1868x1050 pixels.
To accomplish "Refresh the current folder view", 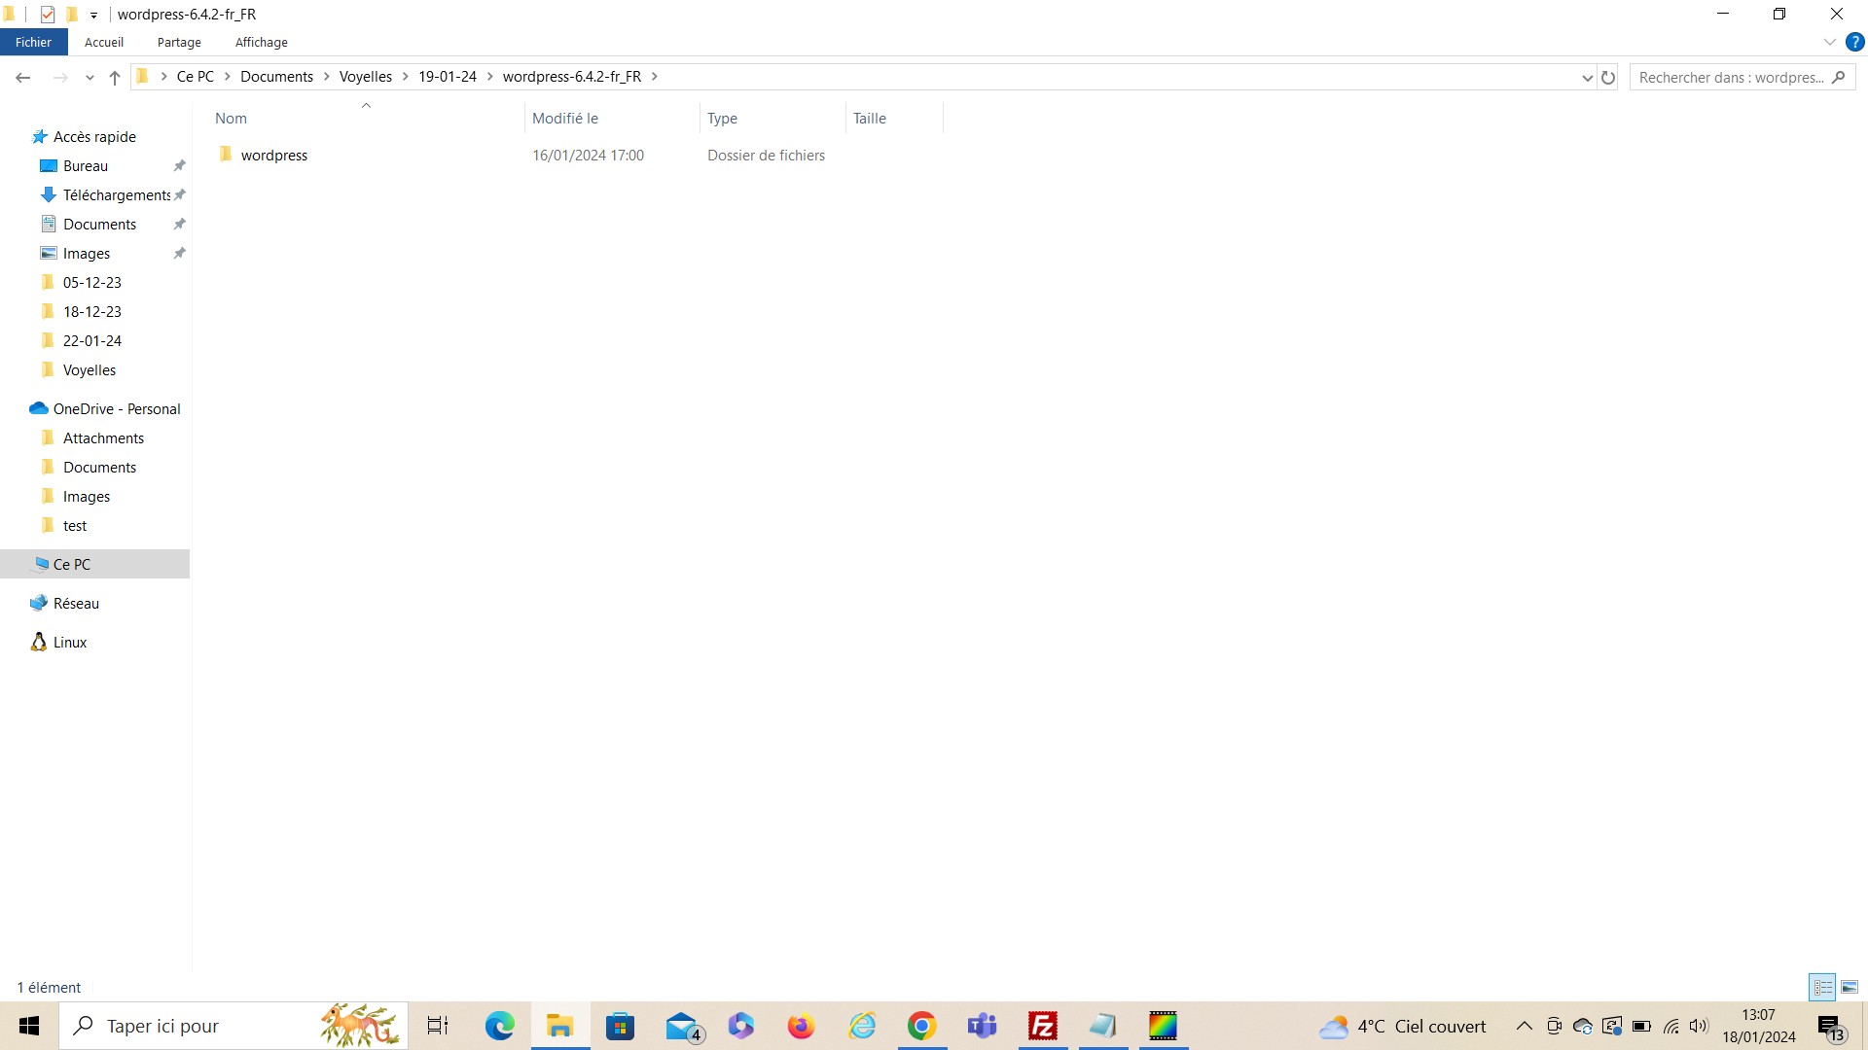I will pyautogui.click(x=1608, y=78).
